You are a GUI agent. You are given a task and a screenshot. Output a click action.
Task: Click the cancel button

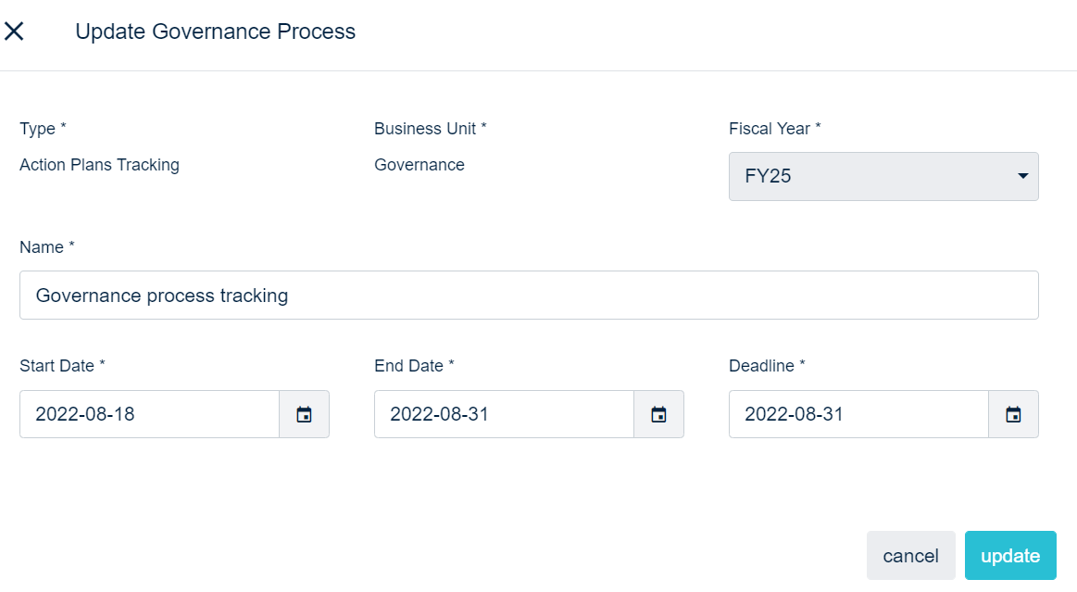click(x=910, y=556)
